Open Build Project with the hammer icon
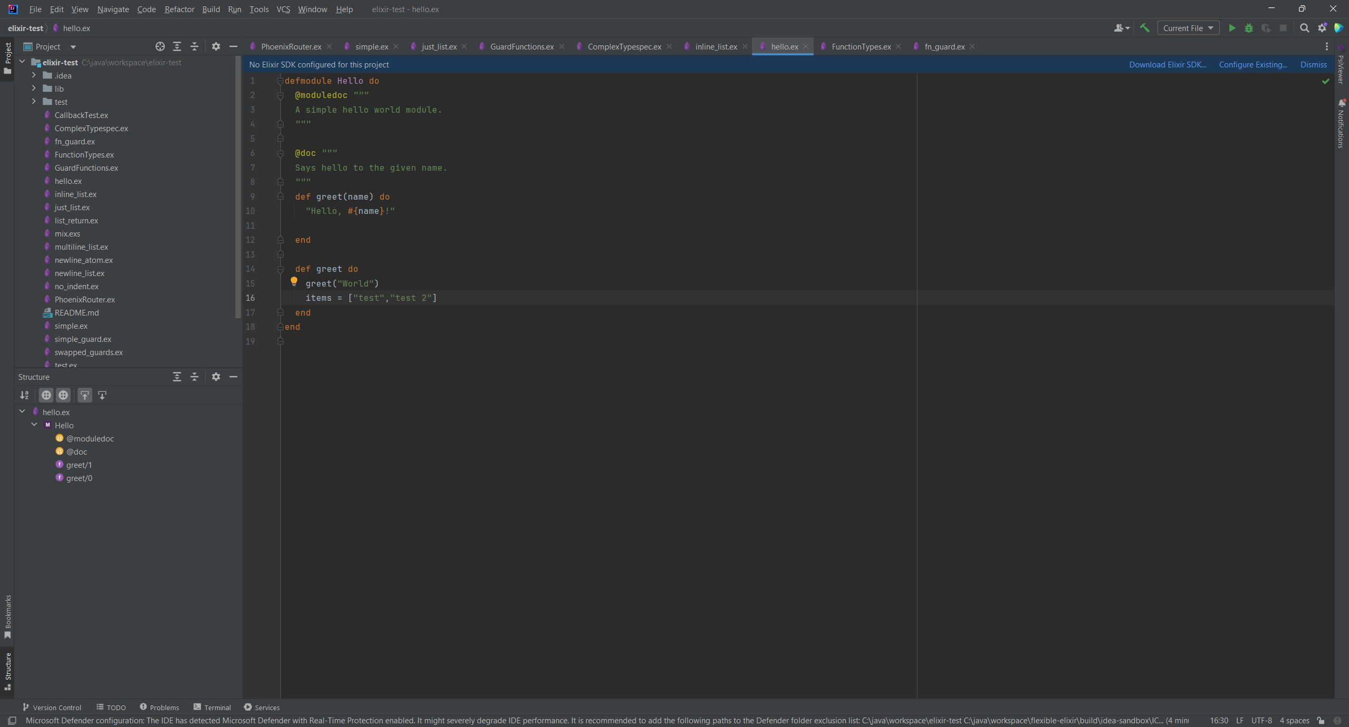 (1145, 28)
